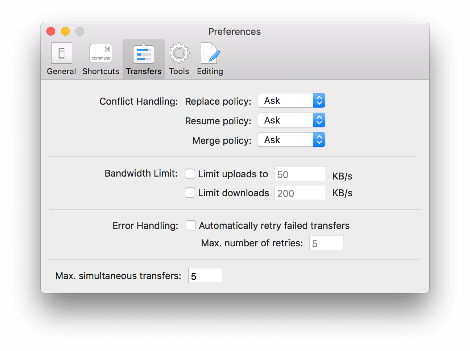
Task: Toggle the Limit downloads checkbox
Action: tap(190, 193)
